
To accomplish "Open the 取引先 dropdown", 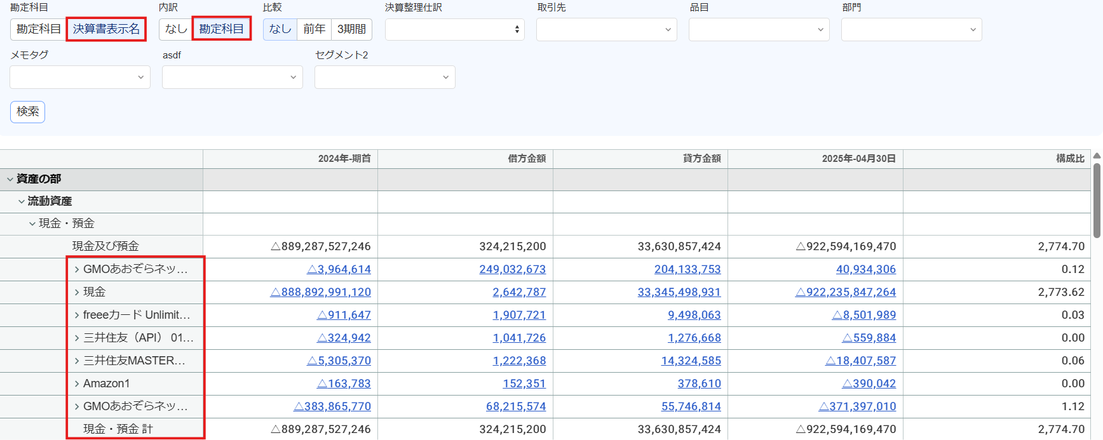I will (x=607, y=29).
